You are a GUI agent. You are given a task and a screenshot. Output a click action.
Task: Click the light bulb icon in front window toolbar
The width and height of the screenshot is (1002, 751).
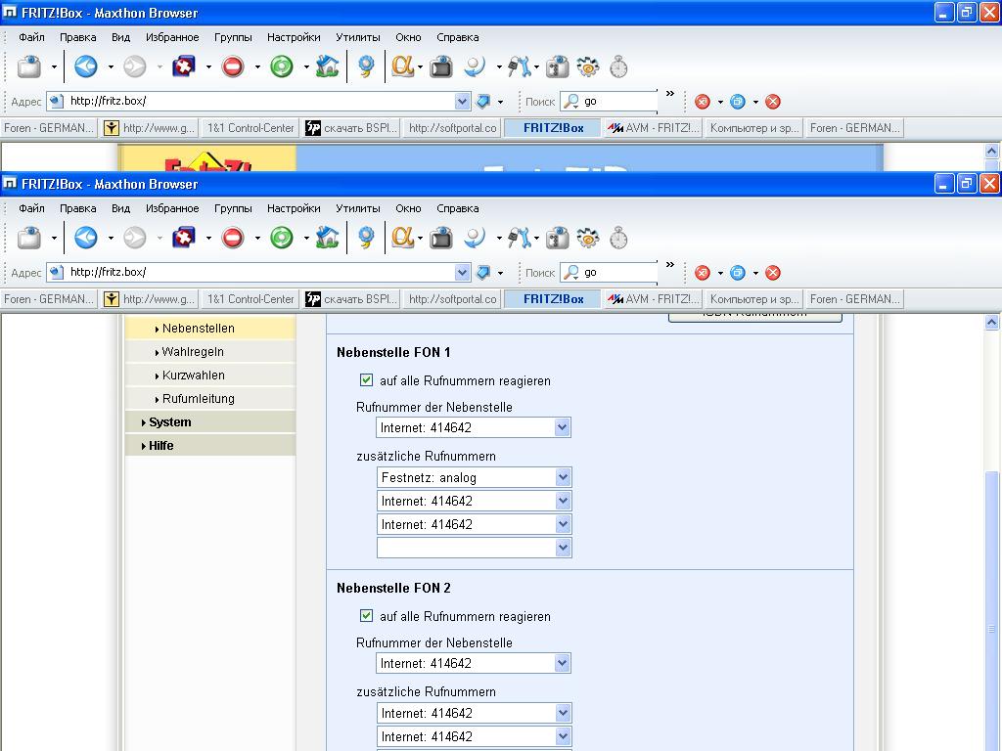coord(366,239)
